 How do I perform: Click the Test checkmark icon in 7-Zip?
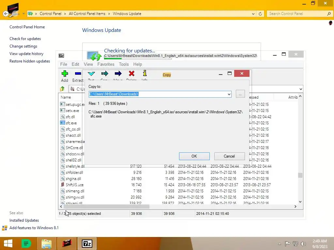click(x=91, y=74)
